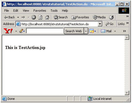Open the Favorites toolbar button
The width and height of the screenshot is (132, 104).
click(80, 17)
